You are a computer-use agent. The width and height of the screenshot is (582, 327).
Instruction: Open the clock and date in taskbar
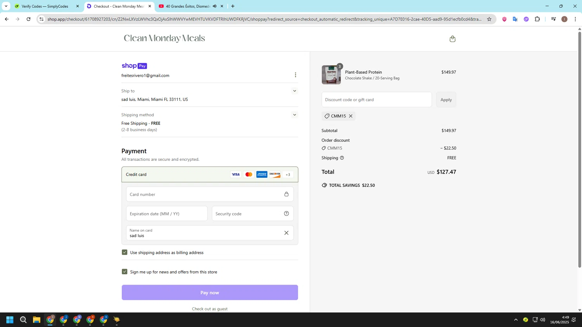[x=559, y=320]
